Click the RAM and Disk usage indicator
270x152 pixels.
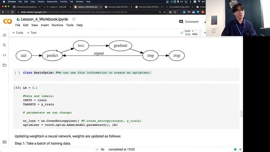point(193,33)
